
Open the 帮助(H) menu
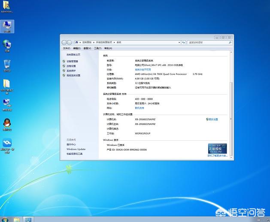click(x=108, y=48)
